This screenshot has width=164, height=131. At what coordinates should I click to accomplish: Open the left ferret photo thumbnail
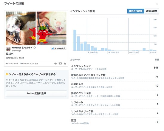tap(21, 28)
